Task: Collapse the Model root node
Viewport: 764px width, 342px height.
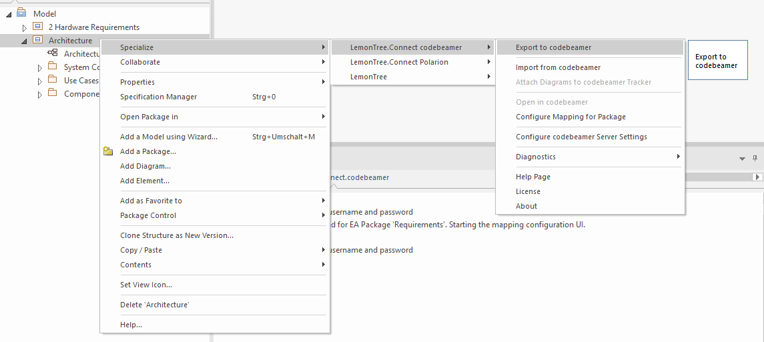Action: click(x=9, y=14)
